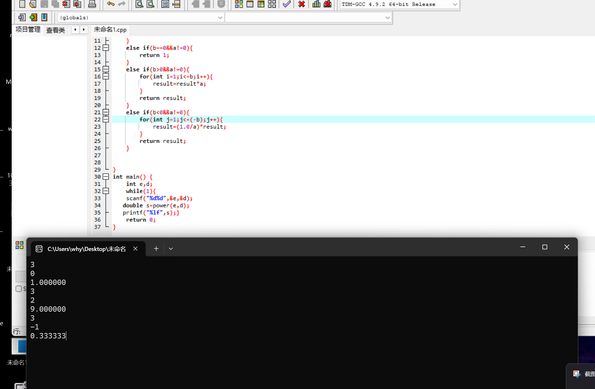595x389 pixels.
Task: Create a new source file from toolbar
Action: click(22, 4)
